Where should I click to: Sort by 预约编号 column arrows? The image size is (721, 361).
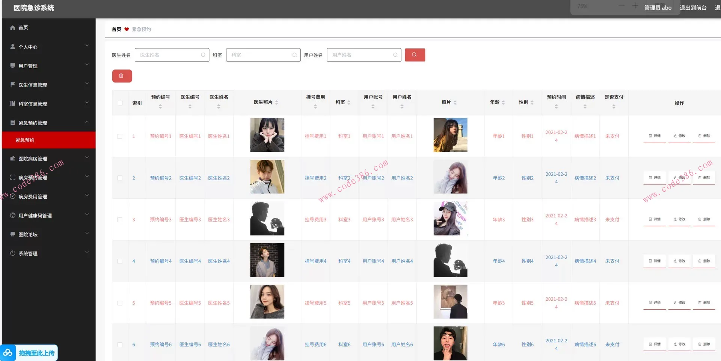coord(160,106)
